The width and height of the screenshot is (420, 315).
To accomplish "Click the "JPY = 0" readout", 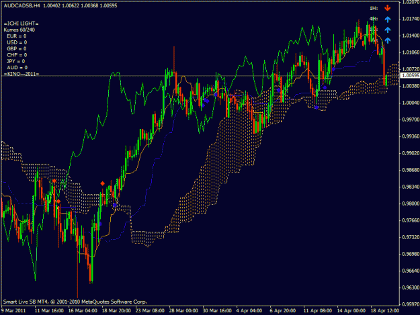I will [16, 61].
